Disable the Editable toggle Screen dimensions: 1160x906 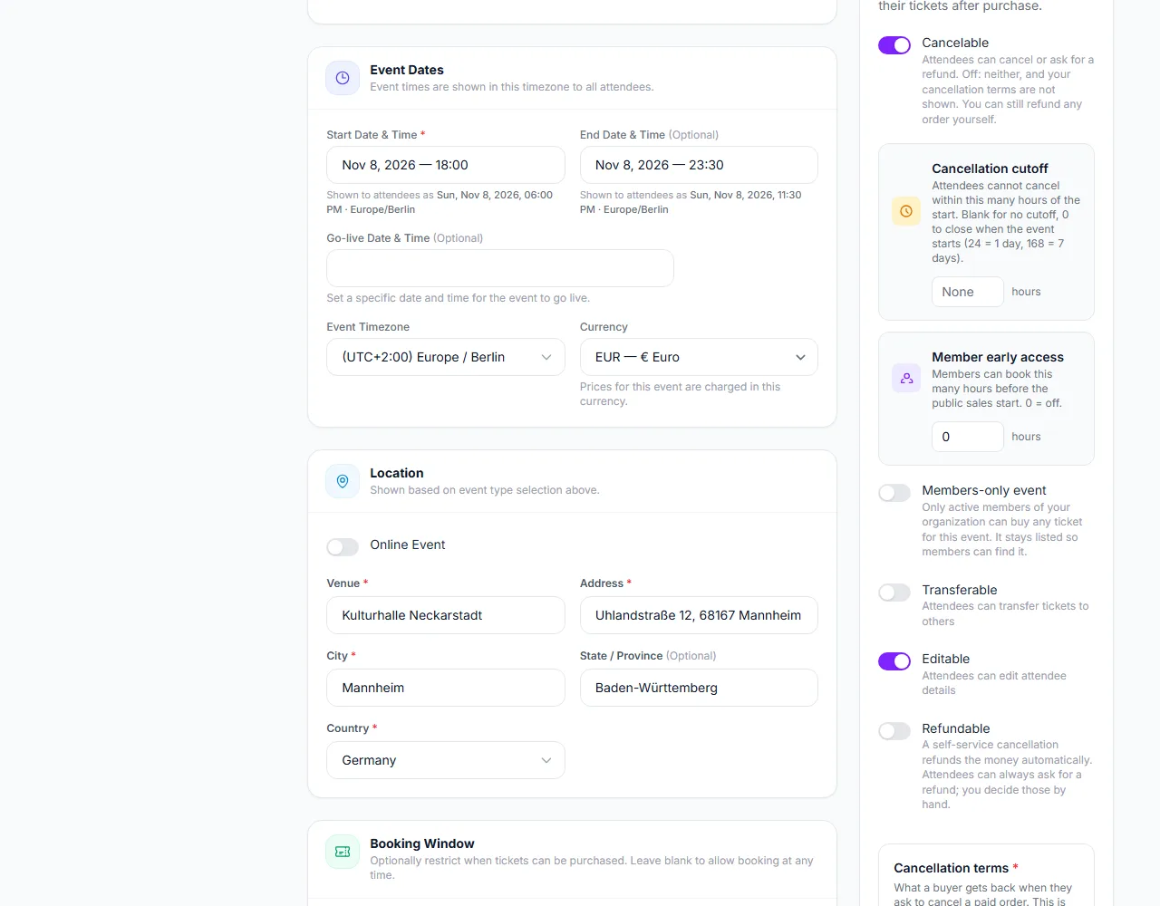(894, 661)
